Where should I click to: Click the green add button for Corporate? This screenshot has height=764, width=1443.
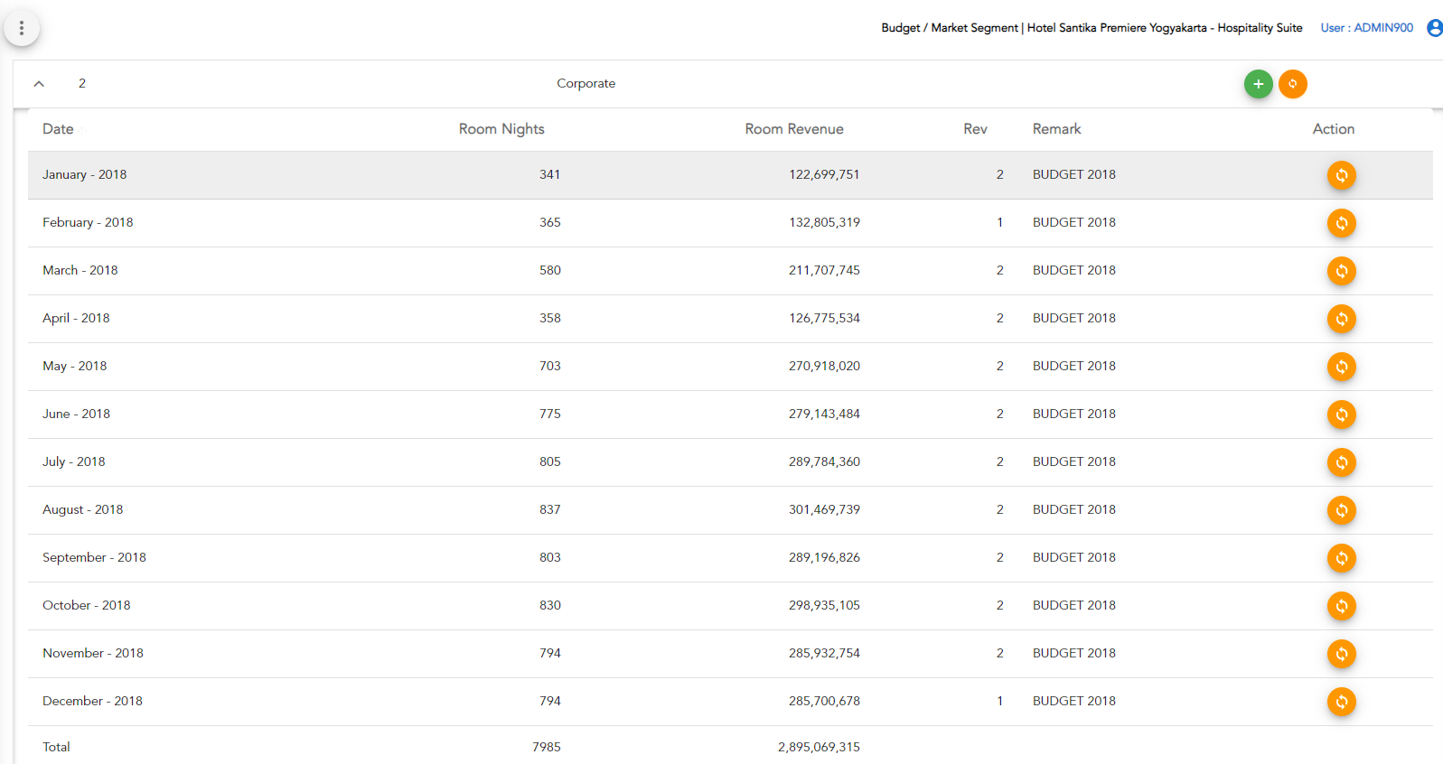[x=1258, y=84]
